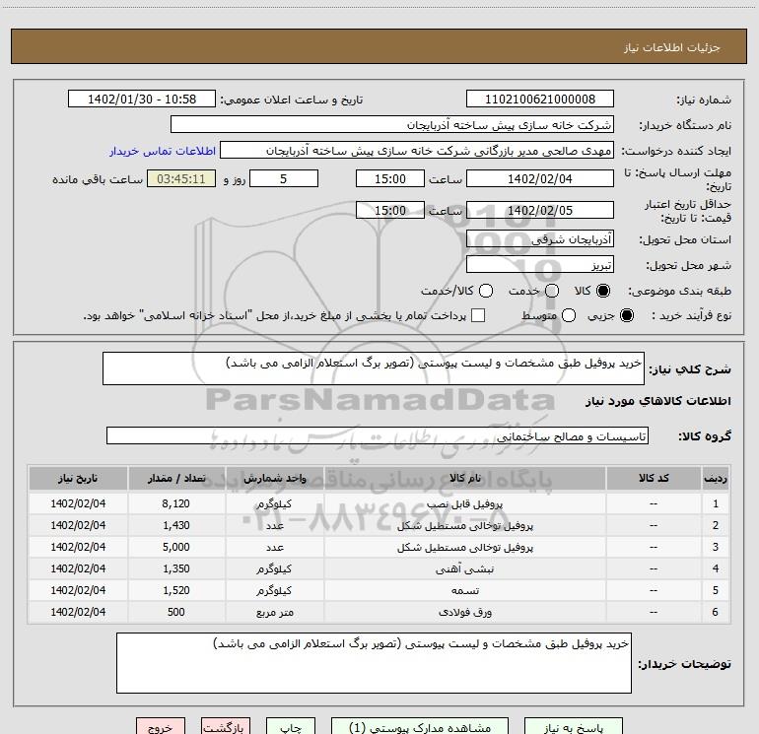Click the شماره نیاز number field

pos(540,99)
